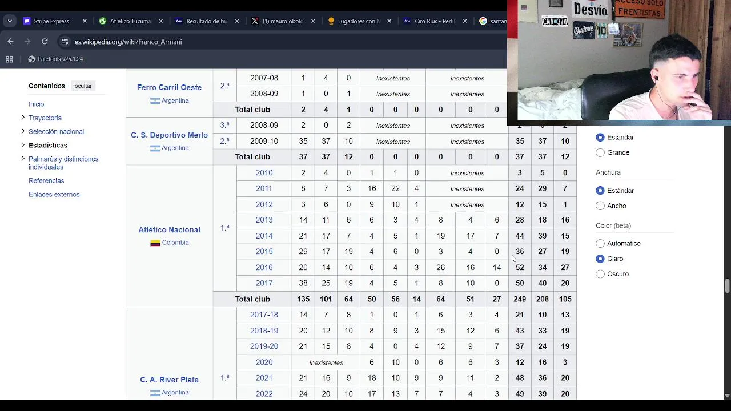Select Estándar text size radio button
Viewport: 731px width, 411px height.
[x=600, y=137]
